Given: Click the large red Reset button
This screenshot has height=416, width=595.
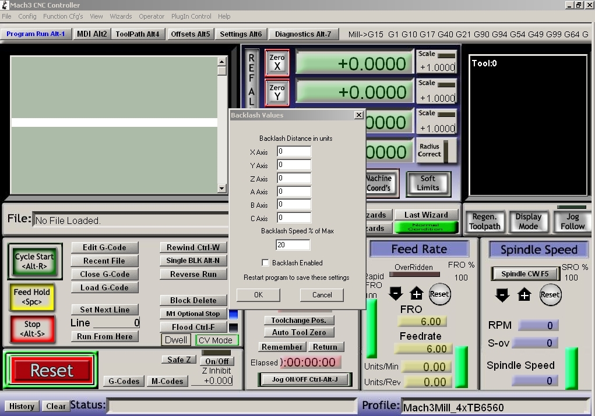Looking at the screenshot, I should (x=52, y=370).
